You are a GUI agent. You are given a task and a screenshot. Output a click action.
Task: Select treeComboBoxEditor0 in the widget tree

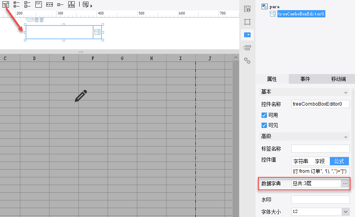pyautogui.click(x=301, y=14)
